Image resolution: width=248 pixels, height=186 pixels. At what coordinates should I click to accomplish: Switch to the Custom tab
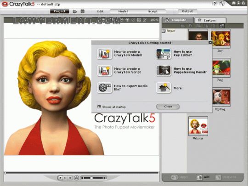pyautogui.click(x=210, y=20)
